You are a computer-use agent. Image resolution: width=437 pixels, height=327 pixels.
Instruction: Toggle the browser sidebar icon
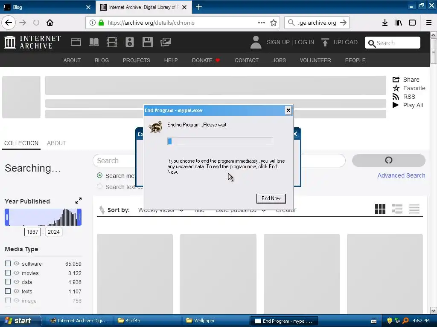pos(412,23)
